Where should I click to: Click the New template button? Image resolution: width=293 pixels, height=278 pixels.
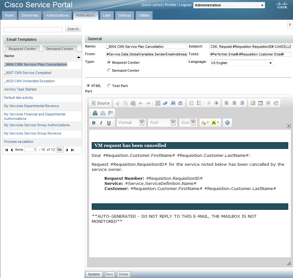[110, 274]
